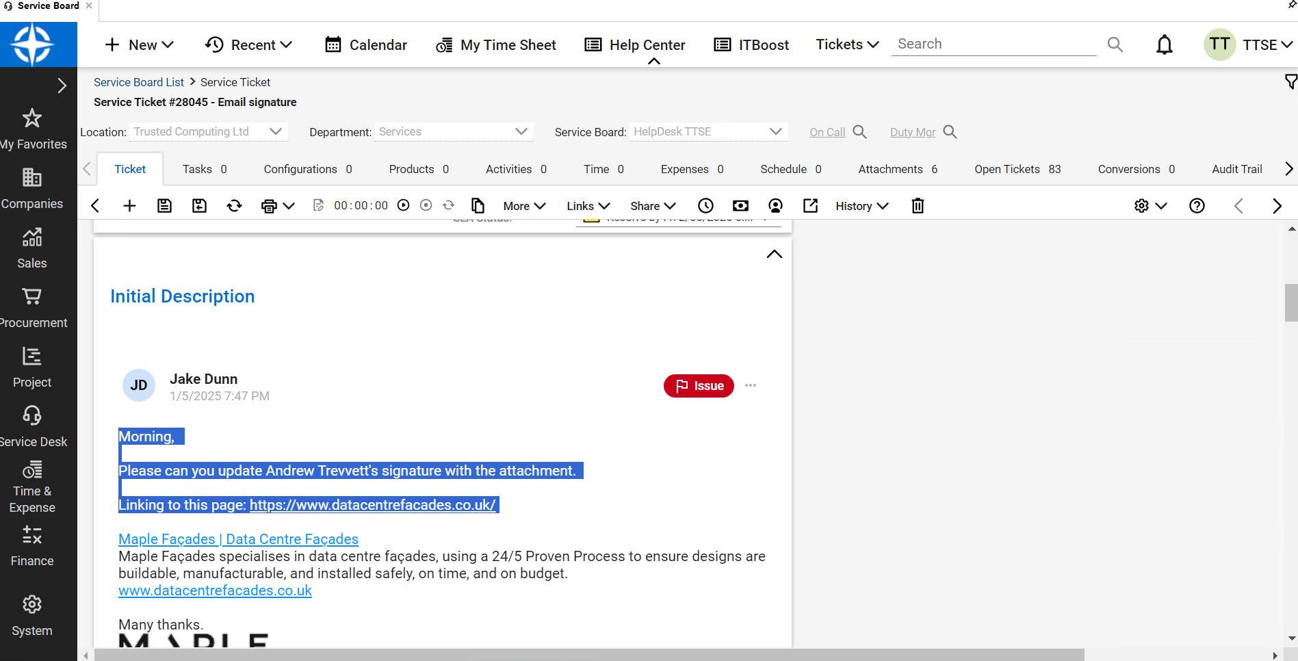Open My Time Sheet

pos(496,44)
